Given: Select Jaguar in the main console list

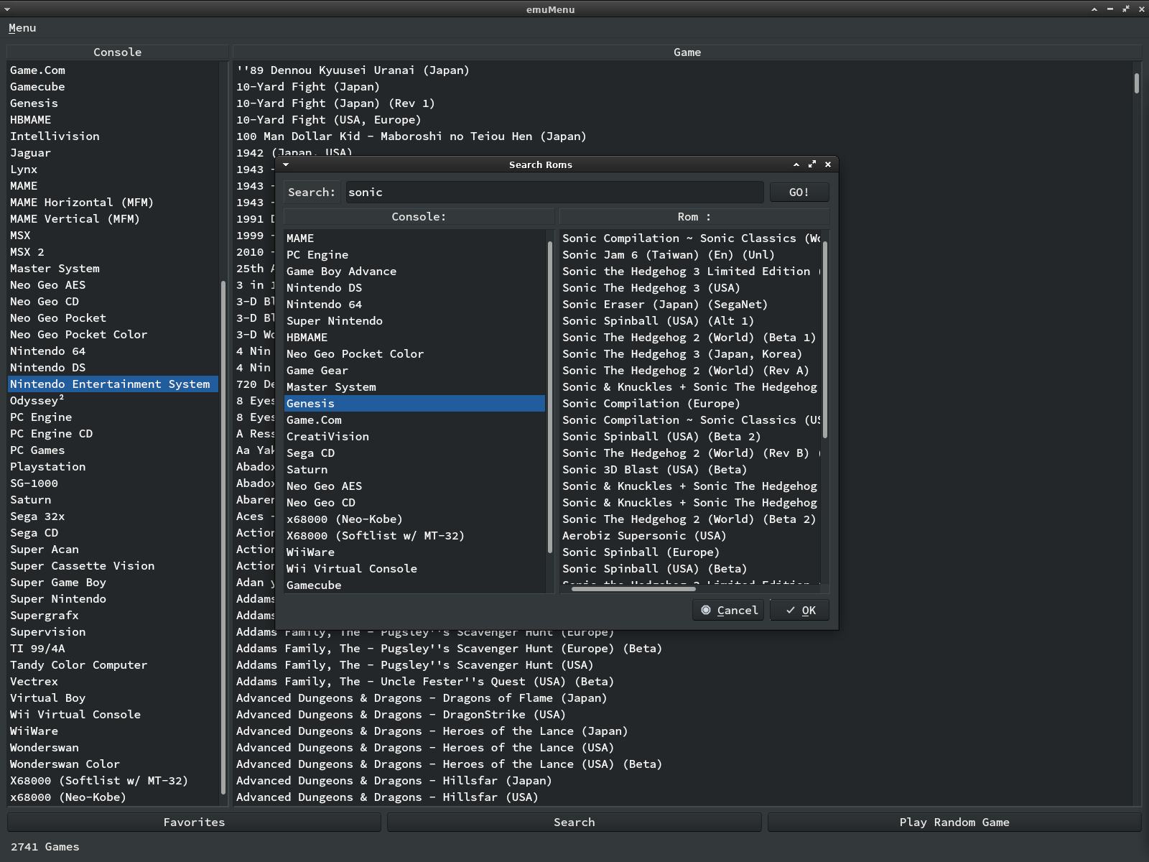Looking at the screenshot, I should tap(113, 153).
